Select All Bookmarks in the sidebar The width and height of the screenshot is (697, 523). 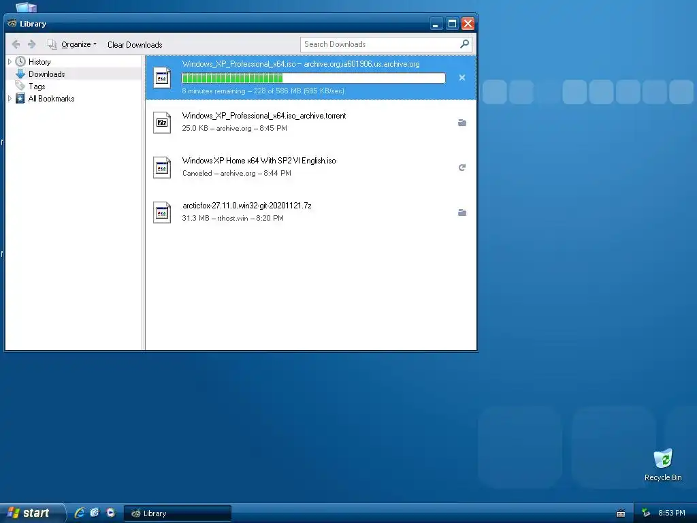(x=51, y=99)
